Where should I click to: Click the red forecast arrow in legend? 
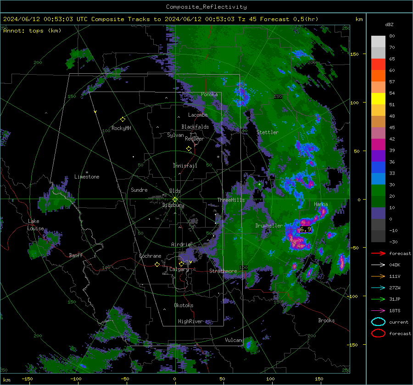tap(378, 253)
